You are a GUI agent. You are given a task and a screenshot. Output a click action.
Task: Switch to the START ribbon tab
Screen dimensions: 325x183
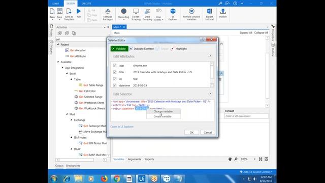click(x=55, y=4)
